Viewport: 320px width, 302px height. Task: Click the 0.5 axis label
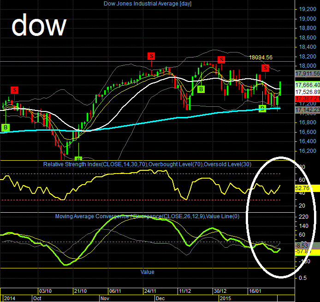tap(302, 278)
